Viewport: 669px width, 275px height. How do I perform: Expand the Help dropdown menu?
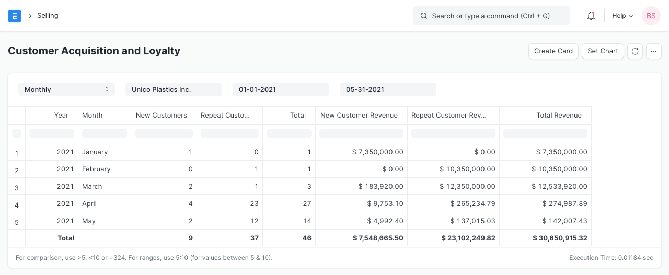click(622, 16)
